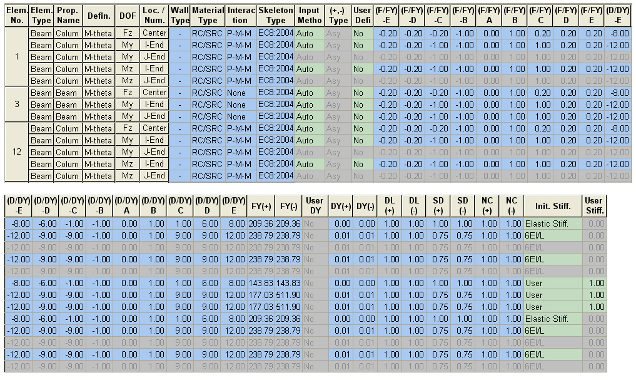Click the FY(+) value 143.83
Image resolution: width=636 pixels, height=380 pixels.
pos(260,283)
